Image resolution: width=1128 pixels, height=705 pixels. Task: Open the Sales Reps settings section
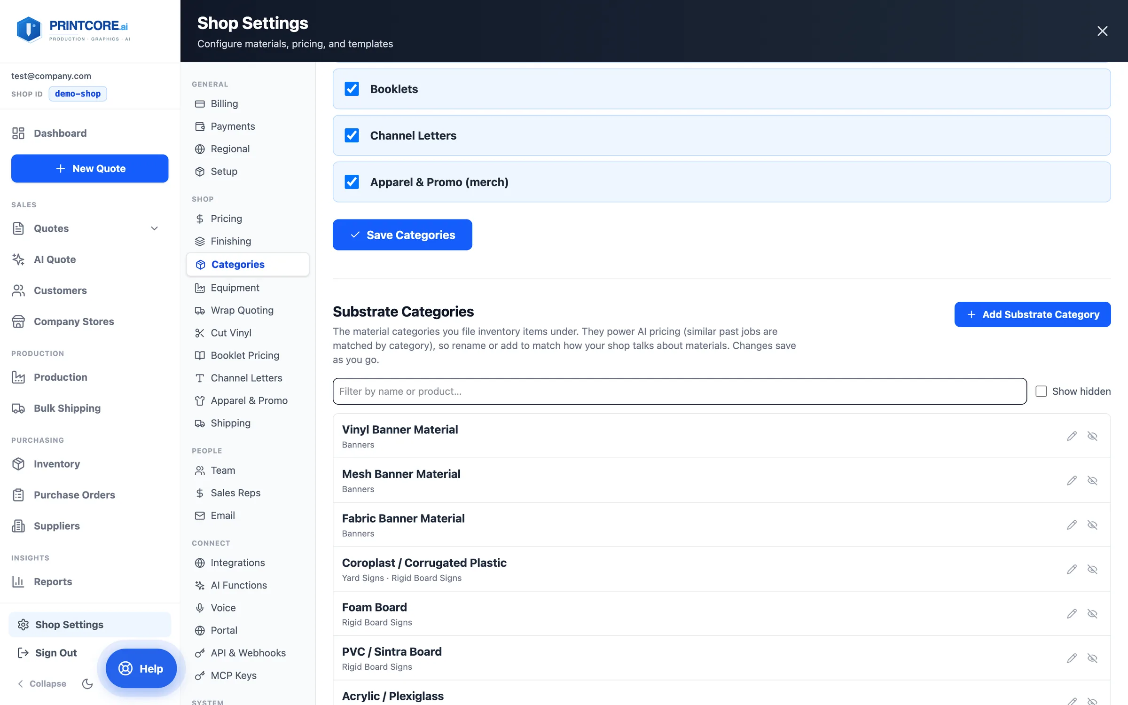point(248,493)
